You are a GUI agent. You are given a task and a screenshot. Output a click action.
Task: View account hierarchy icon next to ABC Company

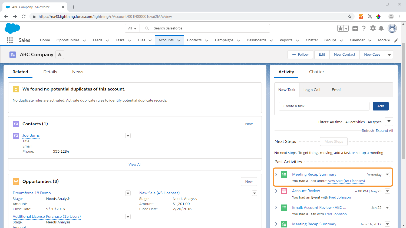60,55
